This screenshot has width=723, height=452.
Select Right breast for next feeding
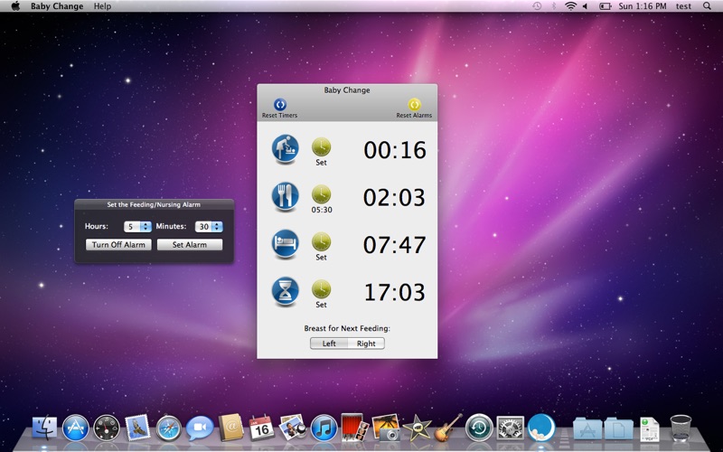366,344
